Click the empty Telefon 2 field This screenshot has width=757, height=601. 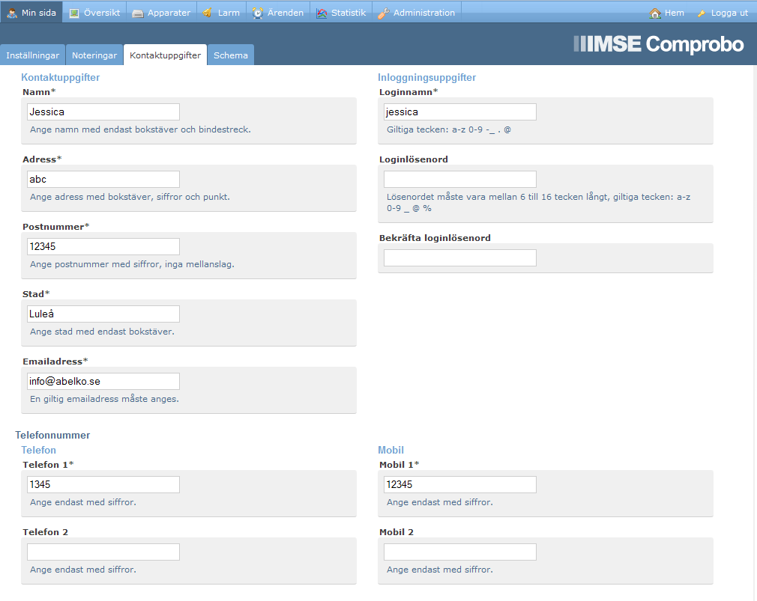tap(103, 552)
